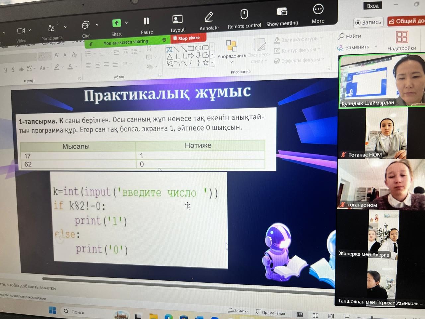Toggle the Запись recording button
Viewport: 425px width, 319px height.
point(368,22)
